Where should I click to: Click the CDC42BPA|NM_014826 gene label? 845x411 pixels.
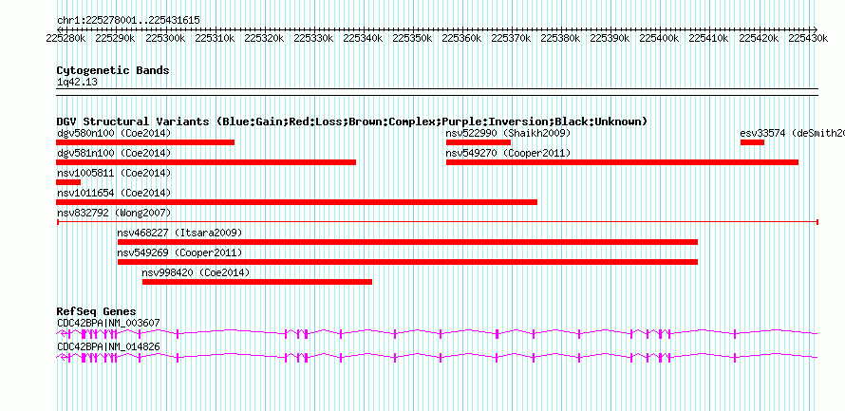pyautogui.click(x=108, y=346)
